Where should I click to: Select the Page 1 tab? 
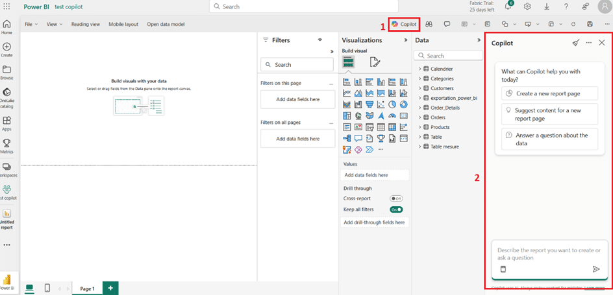coord(87,289)
